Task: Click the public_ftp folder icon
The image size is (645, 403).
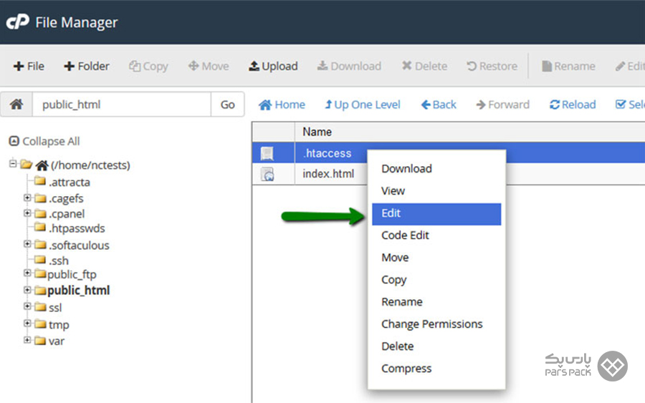Action: (x=40, y=273)
